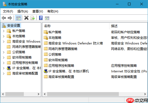This screenshot has width=148, height=103.
Task: Click the Windows Defender 防火墙 folder icon in list
Action: (x=46, y=43)
